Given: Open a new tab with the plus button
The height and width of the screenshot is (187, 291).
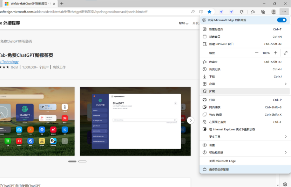Looking at the screenshot, I should click(62, 3).
